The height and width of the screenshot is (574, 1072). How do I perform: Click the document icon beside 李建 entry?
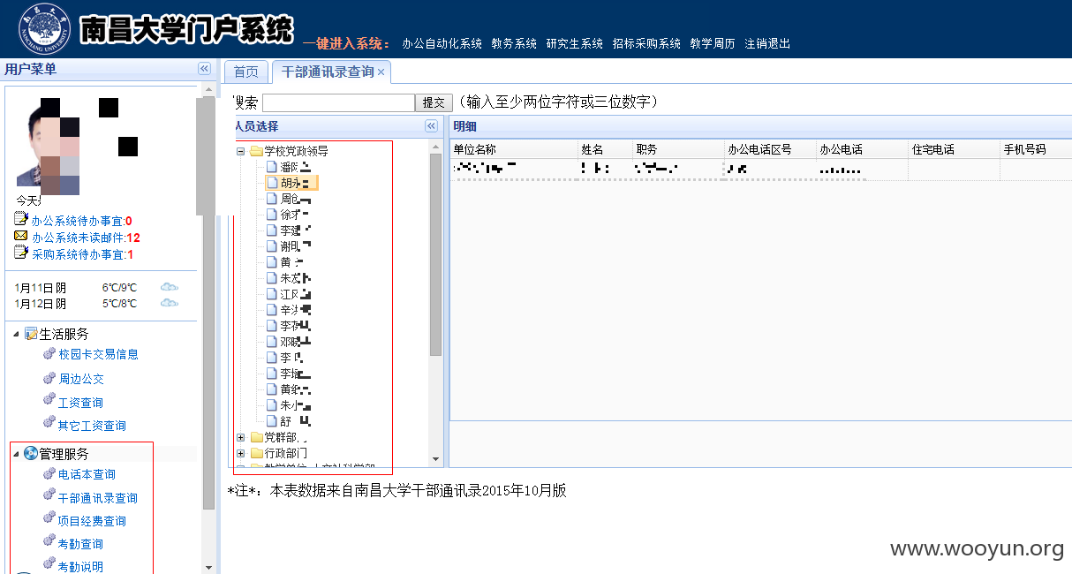pyautogui.click(x=272, y=230)
